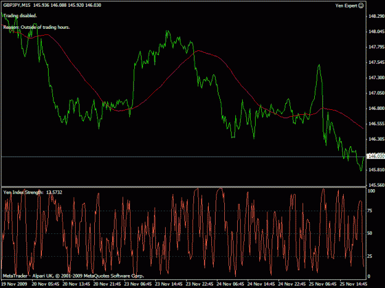Image resolution: width=385 pixels, height=288 pixels.
Task: Click the 145.810 price axis label
Action: [x=376, y=170]
